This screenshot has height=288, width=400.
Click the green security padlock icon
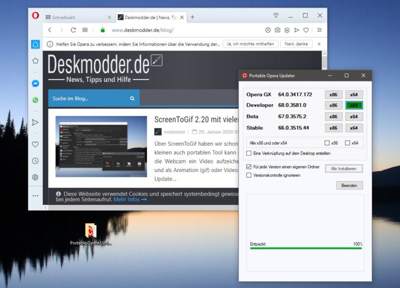pyautogui.click(x=103, y=30)
